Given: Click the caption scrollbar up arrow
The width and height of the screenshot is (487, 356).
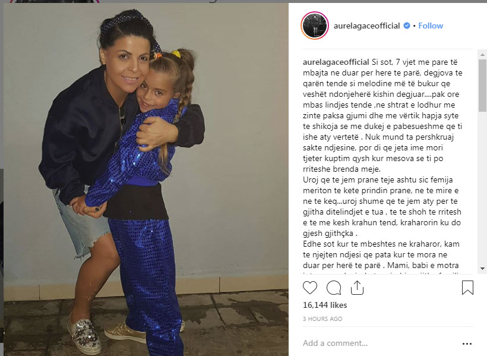Looking at the screenshot, I should pyautogui.click(x=482, y=55).
